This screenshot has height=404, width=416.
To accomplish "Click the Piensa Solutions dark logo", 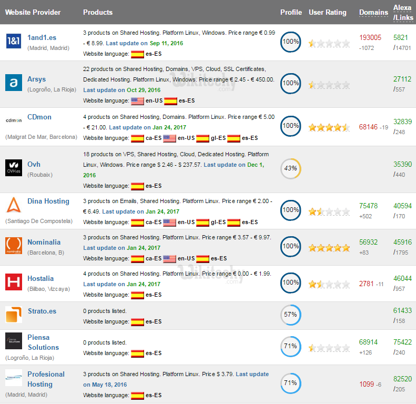I will [14, 341].
